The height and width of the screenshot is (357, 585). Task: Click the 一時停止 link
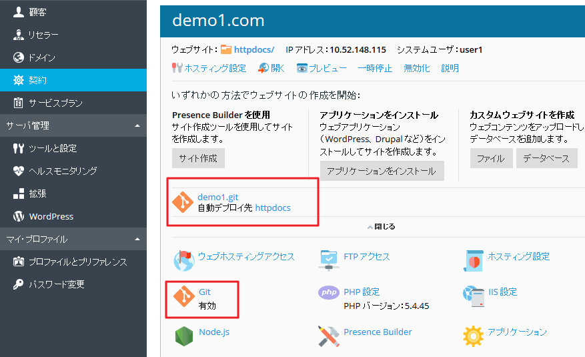pos(376,68)
